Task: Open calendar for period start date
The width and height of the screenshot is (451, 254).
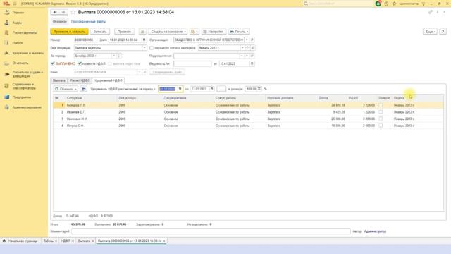Action: [x=180, y=89]
